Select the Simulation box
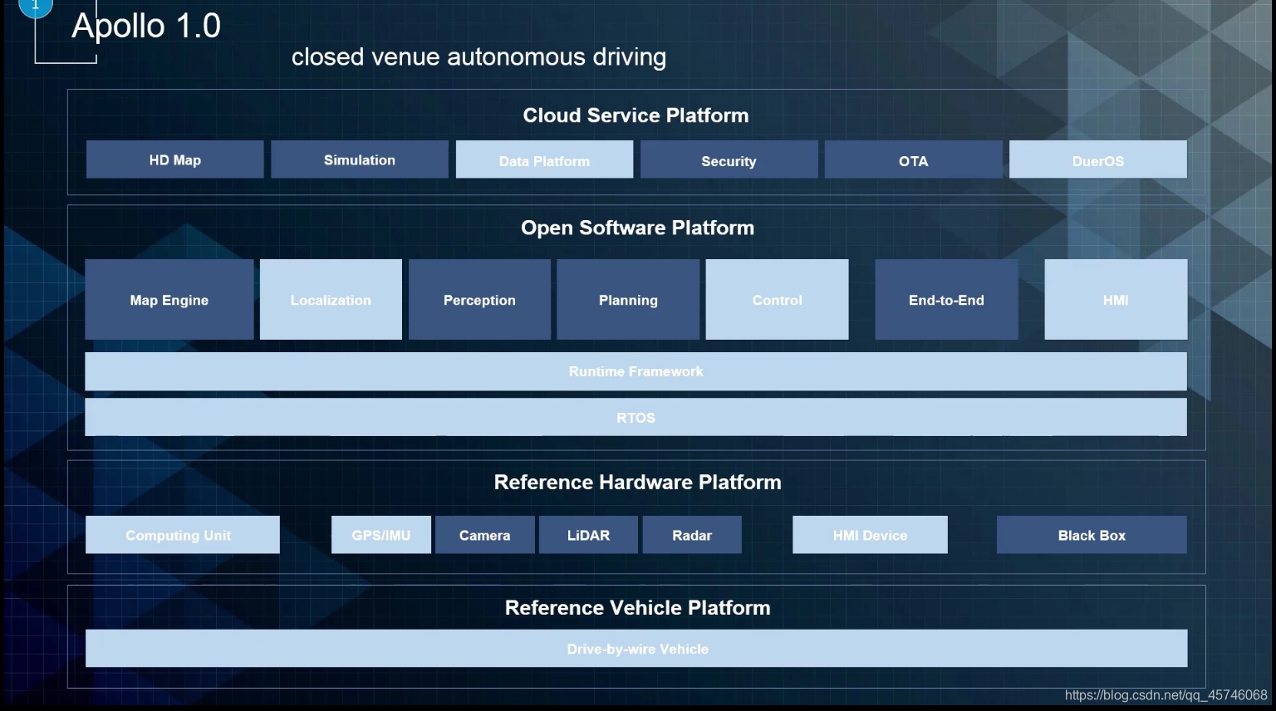Screen dimensions: 1276x711 359,159
